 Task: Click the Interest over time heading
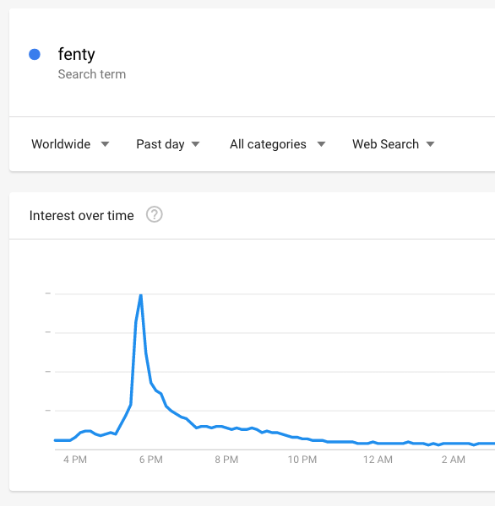(81, 216)
